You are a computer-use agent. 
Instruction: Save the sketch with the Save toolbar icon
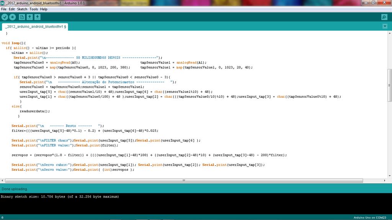point(38,17)
